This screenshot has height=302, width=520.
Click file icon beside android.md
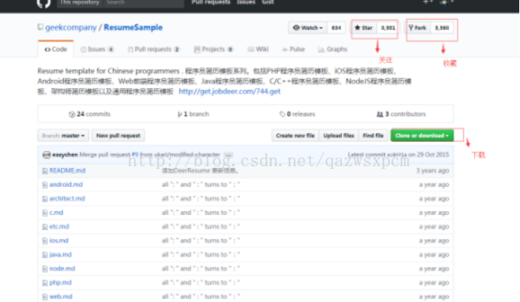(45, 185)
